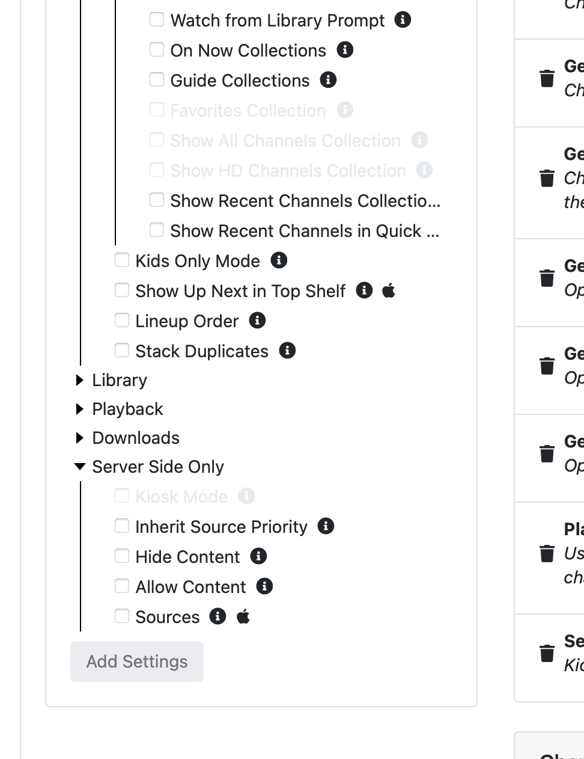Click info icon next to Hide Content

point(258,556)
